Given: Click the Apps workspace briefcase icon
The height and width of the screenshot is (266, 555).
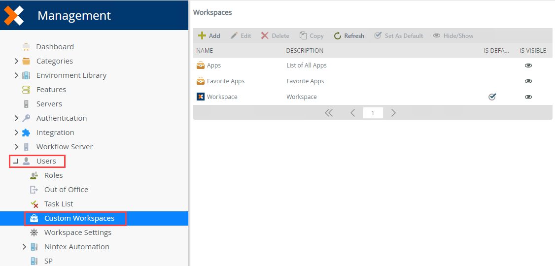Looking at the screenshot, I should [x=201, y=66].
